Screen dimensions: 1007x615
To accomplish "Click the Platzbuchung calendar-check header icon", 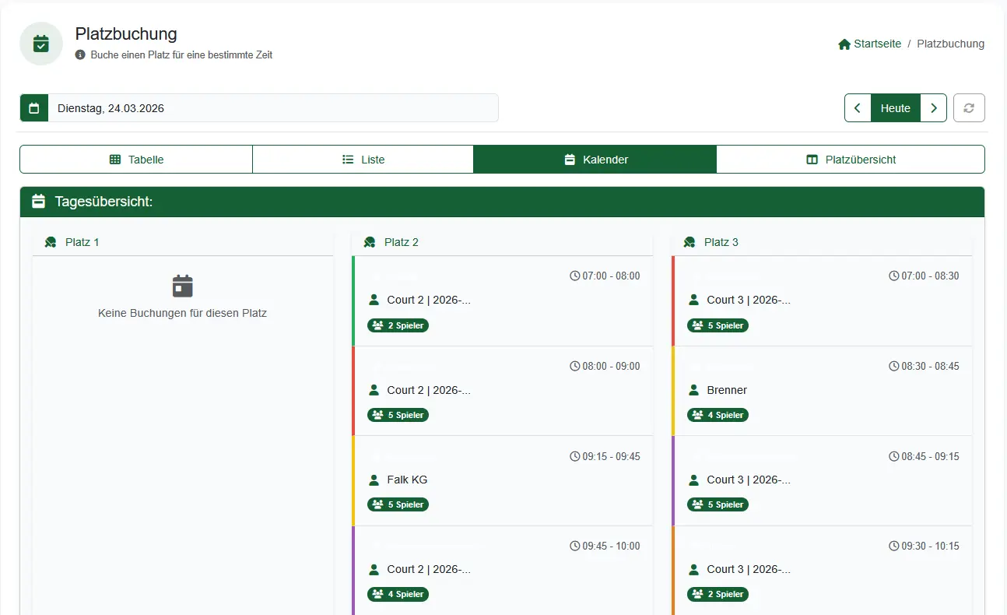I will pyautogui.click(x=41, y=44).
